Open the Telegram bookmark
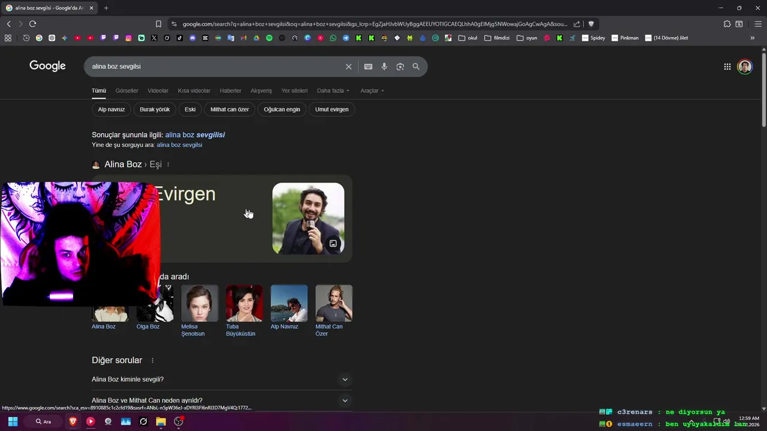The width and height of the screenshot is (767, 431). 346,38
